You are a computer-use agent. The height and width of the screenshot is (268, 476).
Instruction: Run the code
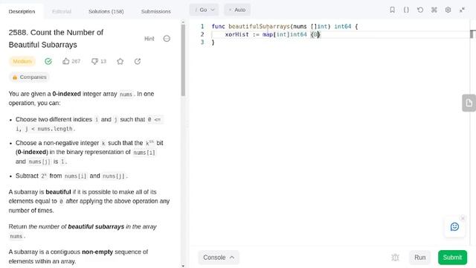click(x=419, y=258)
